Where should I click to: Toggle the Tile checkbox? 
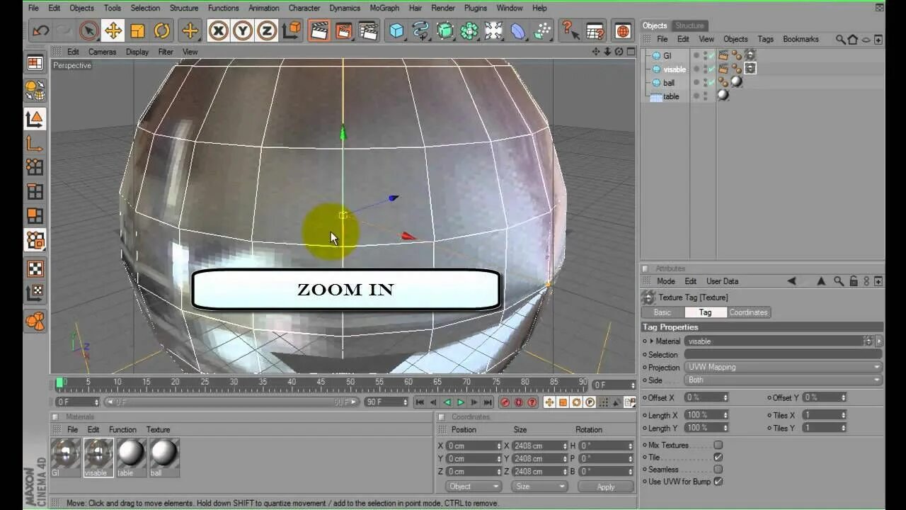[718, 457]
